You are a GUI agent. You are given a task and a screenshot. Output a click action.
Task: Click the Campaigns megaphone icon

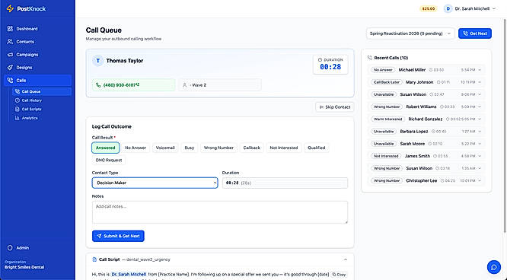pyautogui.click(x=10, y=55)
